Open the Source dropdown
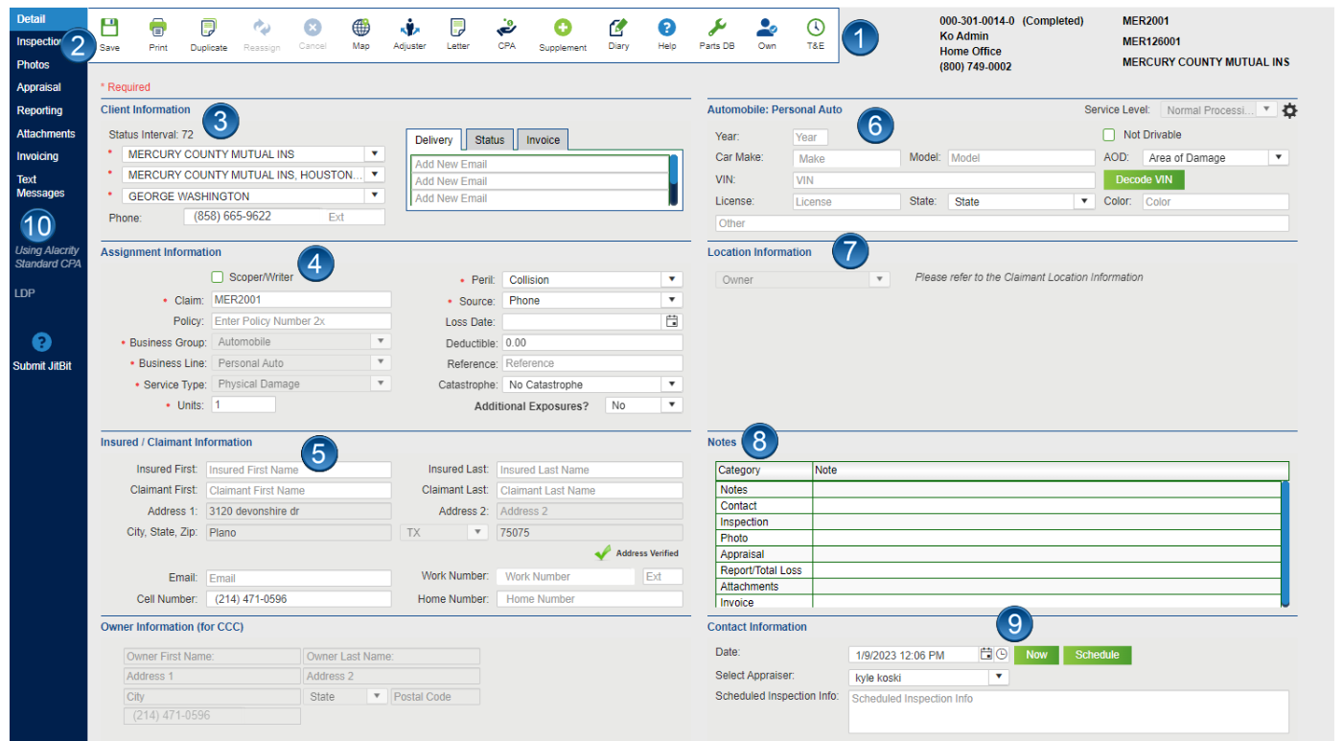This screenshot has width=1343, height=741. pyautogui.click(x=673, y=300)
